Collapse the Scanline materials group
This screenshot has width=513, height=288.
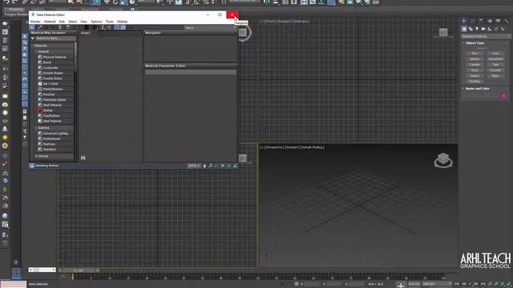(x=36, y=128)
